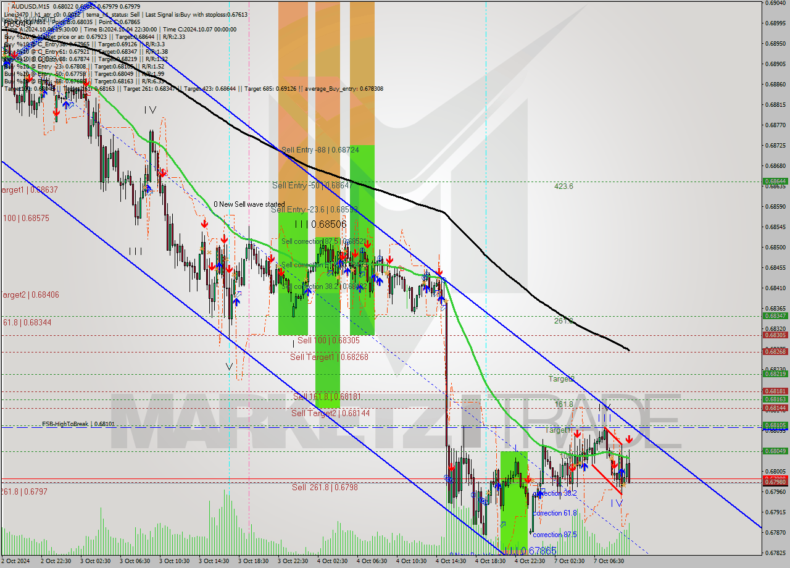This screenshot has width=790, height=568.
Task: Click the green 0.68219 price axis tag
Action: pos(775,374)
